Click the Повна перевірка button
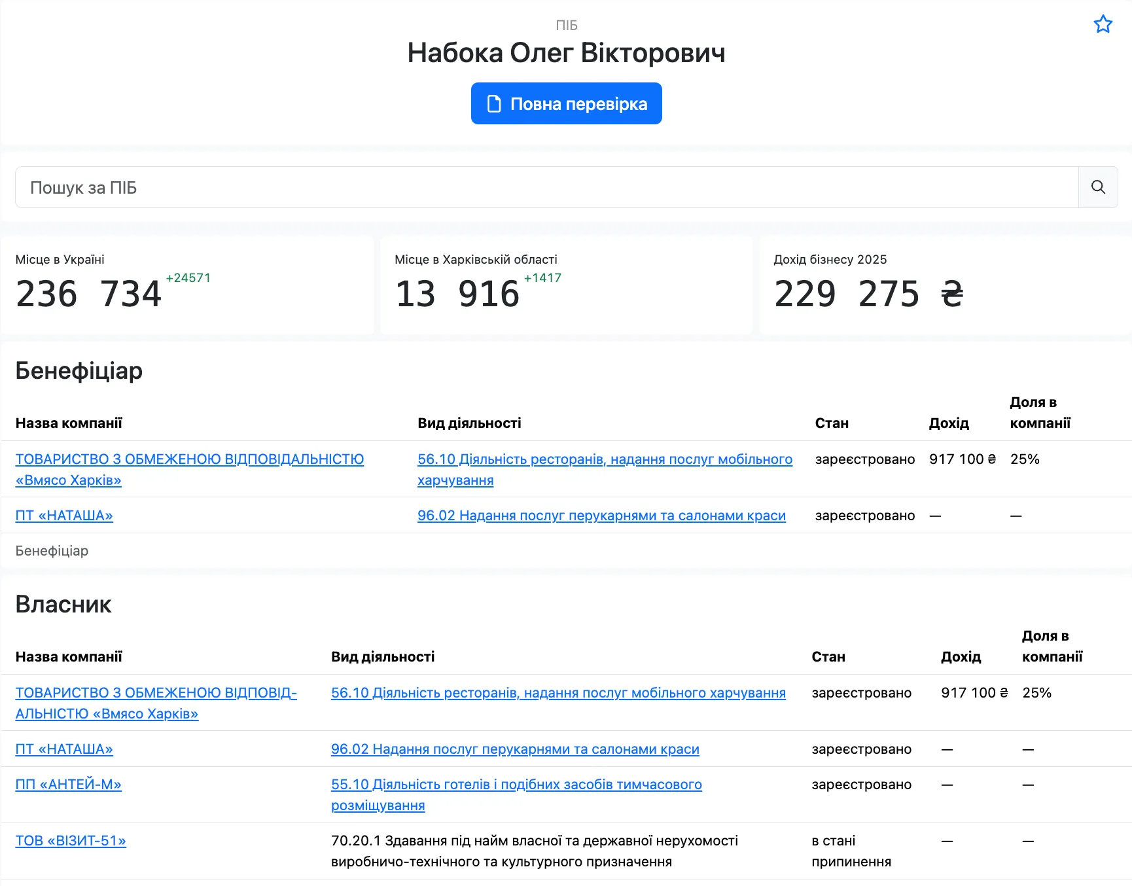The width and height of the screenshot is (1132, 886). (566, 103)
